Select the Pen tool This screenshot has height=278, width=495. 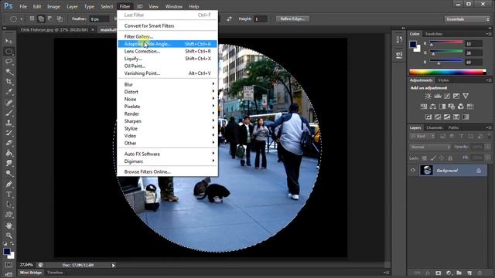tap(9, 184)
